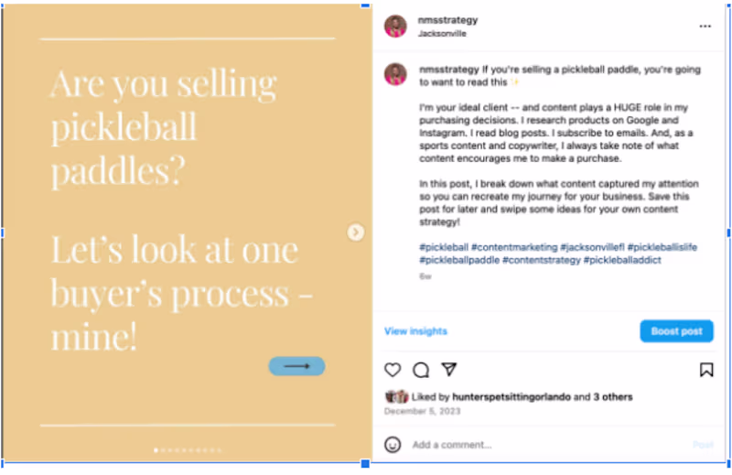Like the post with heart icon
This screenshot has height=475, width=732.
pos(393,370)
